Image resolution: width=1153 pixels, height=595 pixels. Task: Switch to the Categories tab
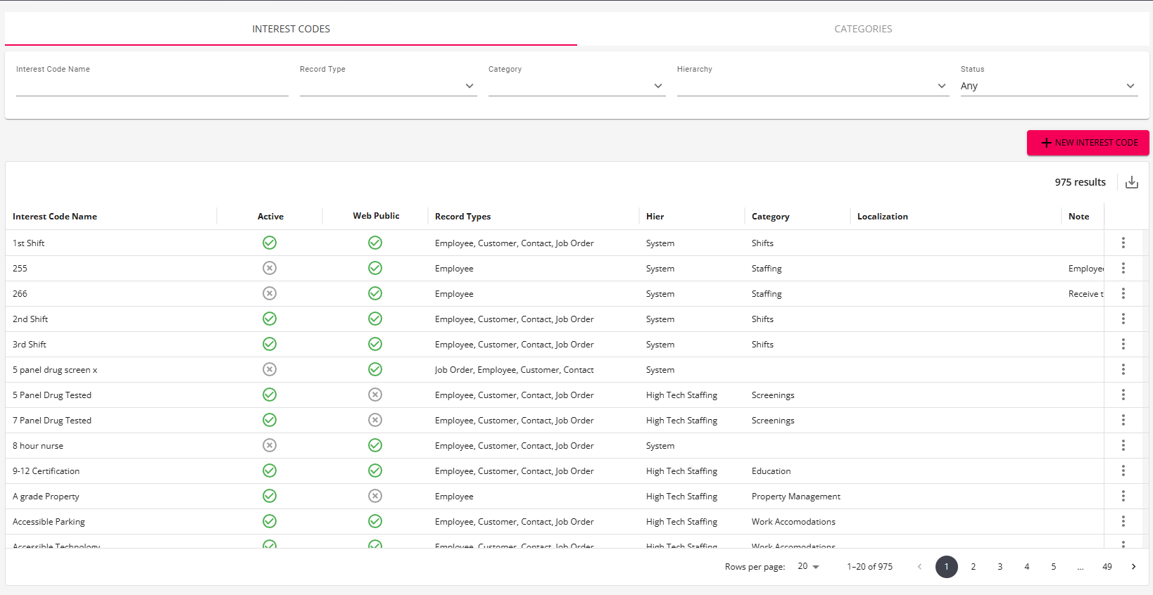coord(863,29)
